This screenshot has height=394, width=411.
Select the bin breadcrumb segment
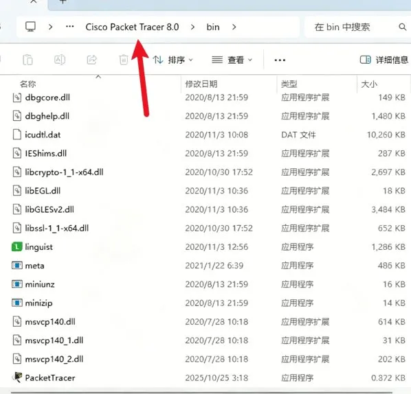(x=213, y=27)
